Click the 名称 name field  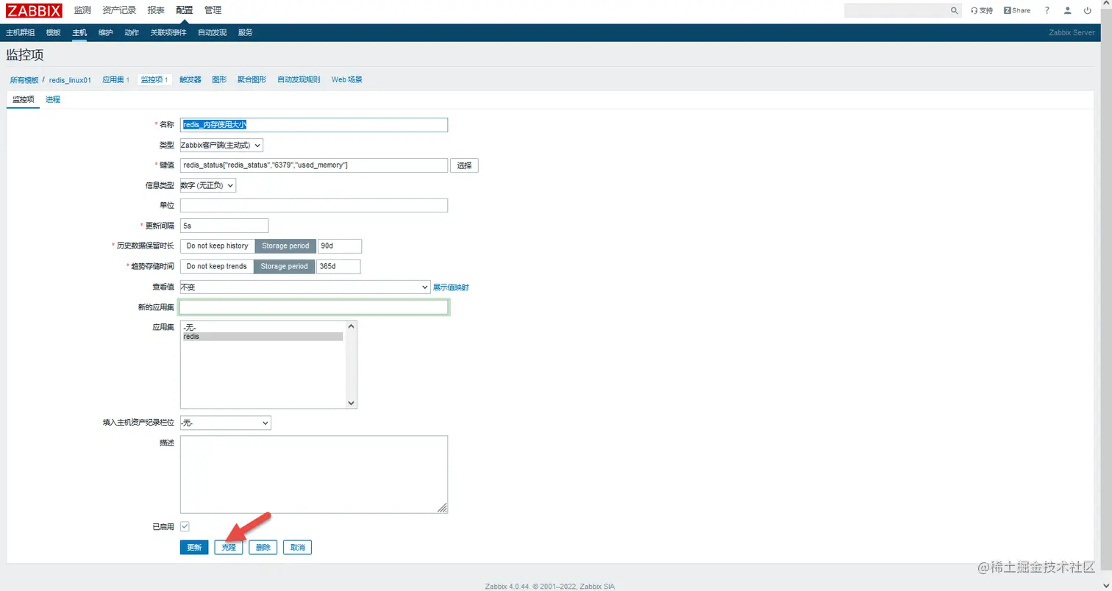tap(314, 125)
